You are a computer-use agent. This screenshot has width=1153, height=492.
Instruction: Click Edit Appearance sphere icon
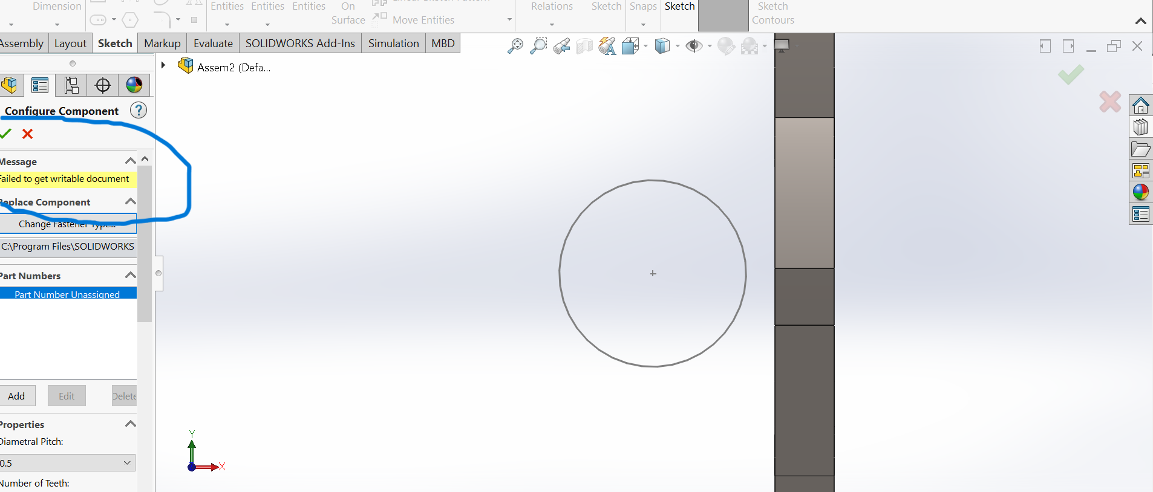click(726, 46)
